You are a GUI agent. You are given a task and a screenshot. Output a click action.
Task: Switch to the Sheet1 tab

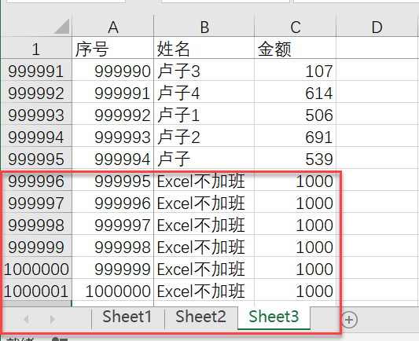[127, 317]
